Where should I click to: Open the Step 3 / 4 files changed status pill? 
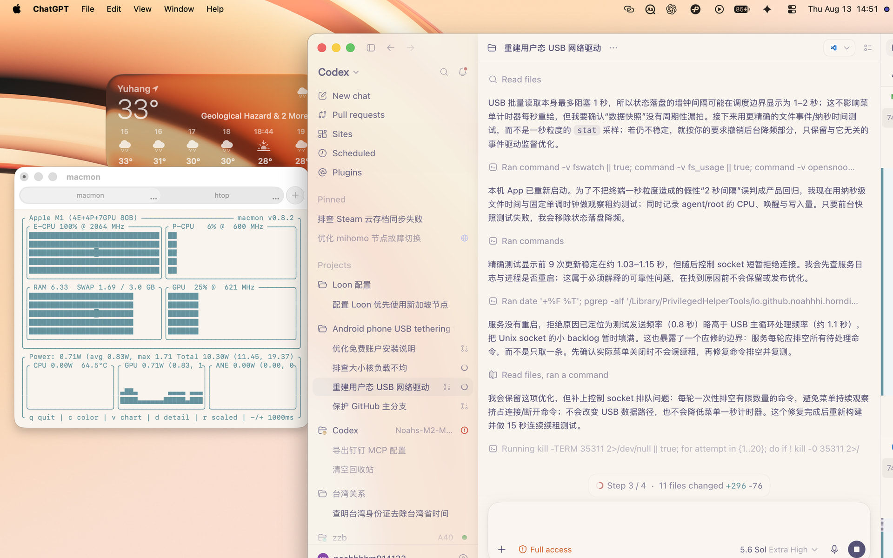pos(679,485)
